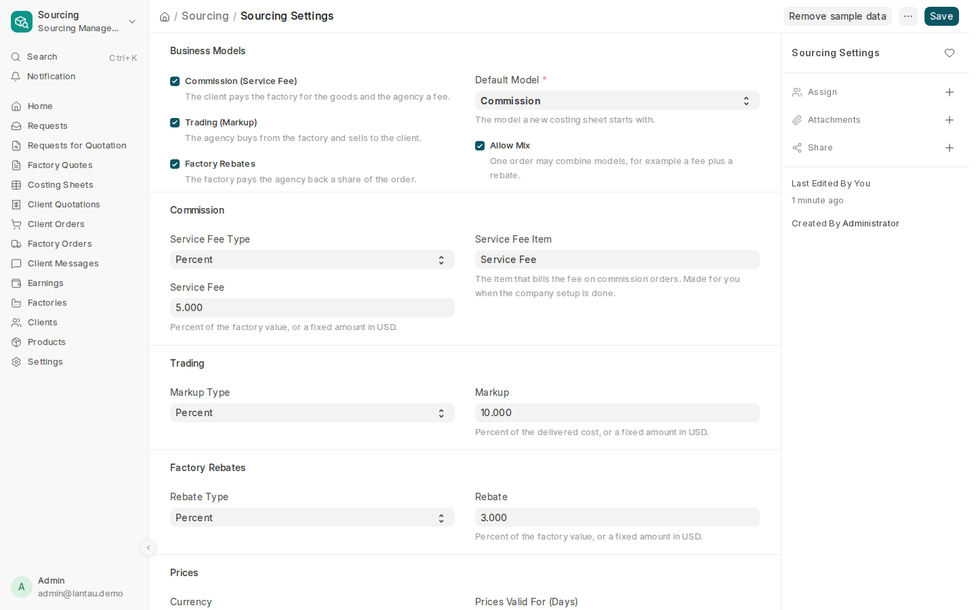Open the Markup Type dropdown
The height and width of the screenshot is (610, 976).
[x=312, y=413]
